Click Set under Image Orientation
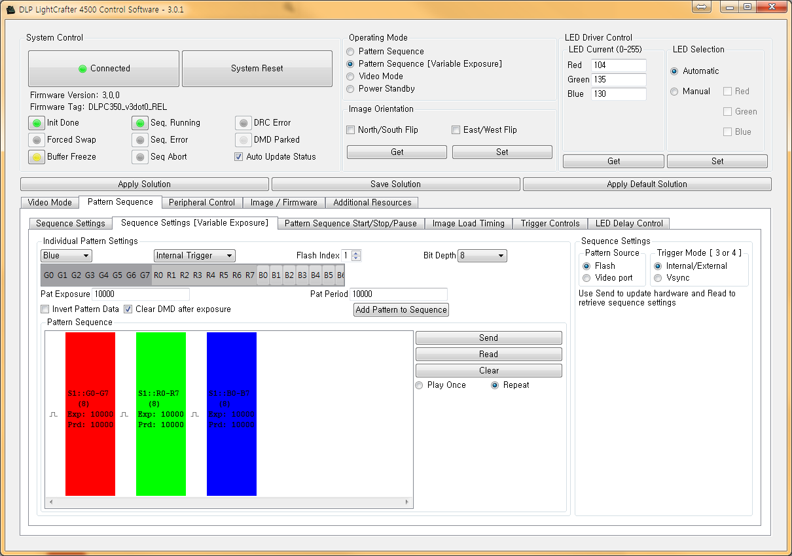This screenshot has height=556, width=792. (x=502, y=152)
